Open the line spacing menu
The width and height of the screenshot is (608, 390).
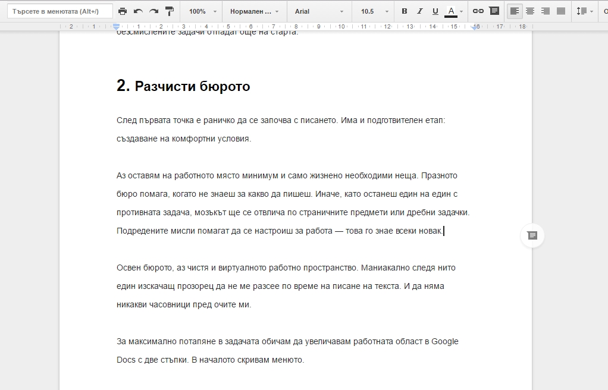(584, 11)
